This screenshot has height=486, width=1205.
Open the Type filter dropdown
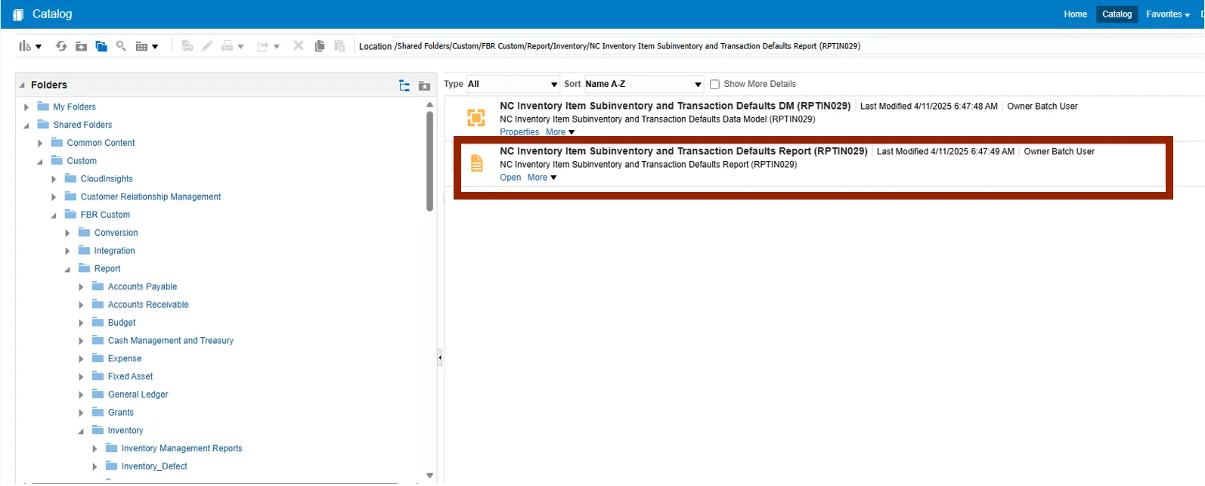pyautogui.click(x=513, y=84)
